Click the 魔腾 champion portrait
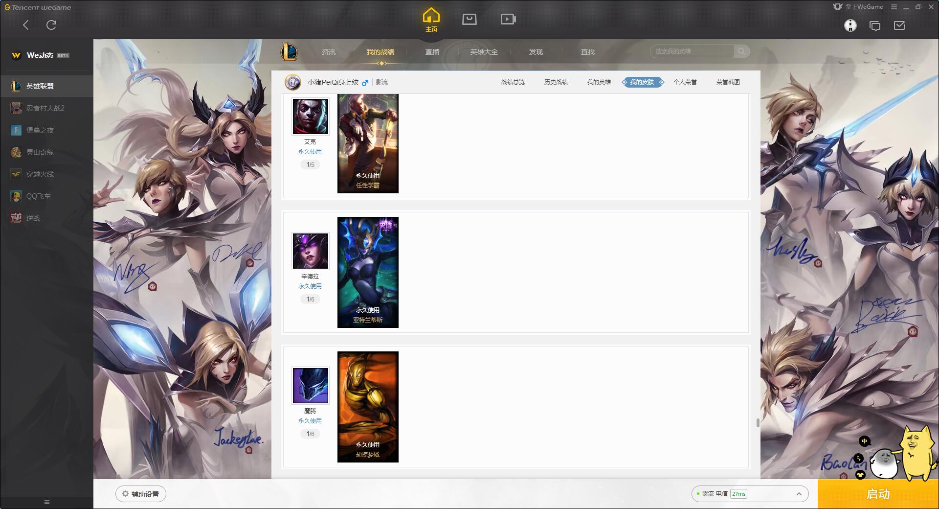Image resolution: width=939 pixels, height=509 pixels. coord(311,386)
